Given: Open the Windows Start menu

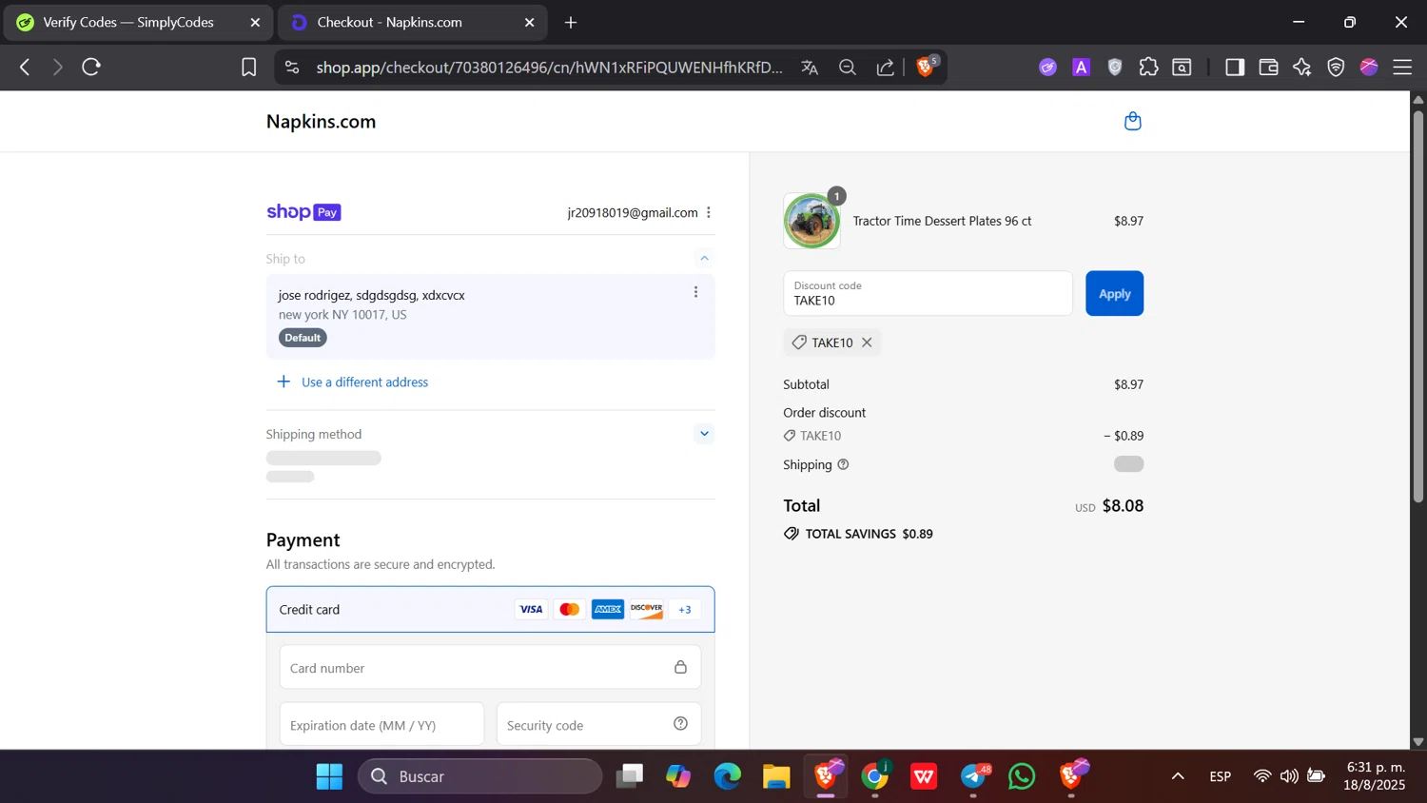Looking at the screenshot, I should (329, 776).
